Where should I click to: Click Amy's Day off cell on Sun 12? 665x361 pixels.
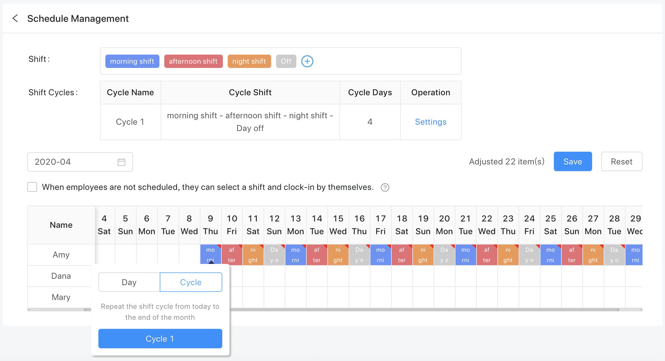(x=274, y=255)
